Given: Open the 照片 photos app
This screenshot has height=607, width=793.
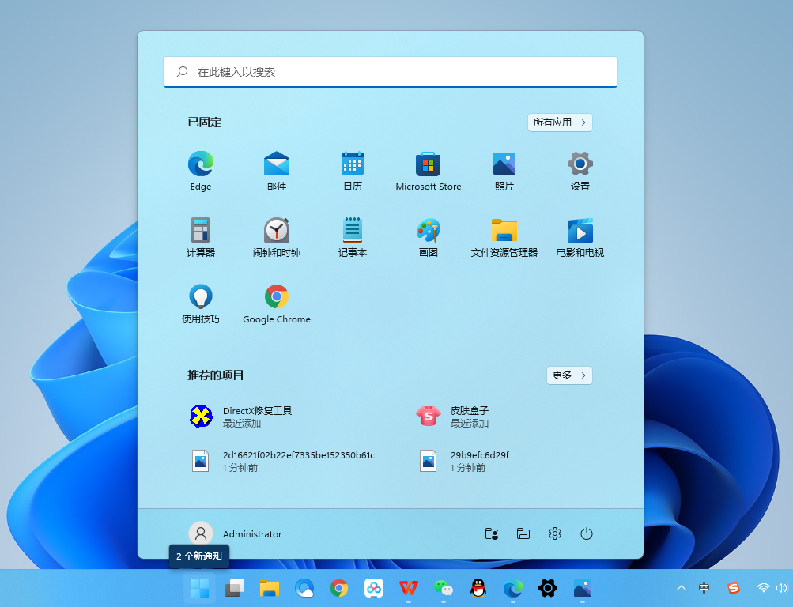Looking at the screenshot, I should [x=504, y=171].
